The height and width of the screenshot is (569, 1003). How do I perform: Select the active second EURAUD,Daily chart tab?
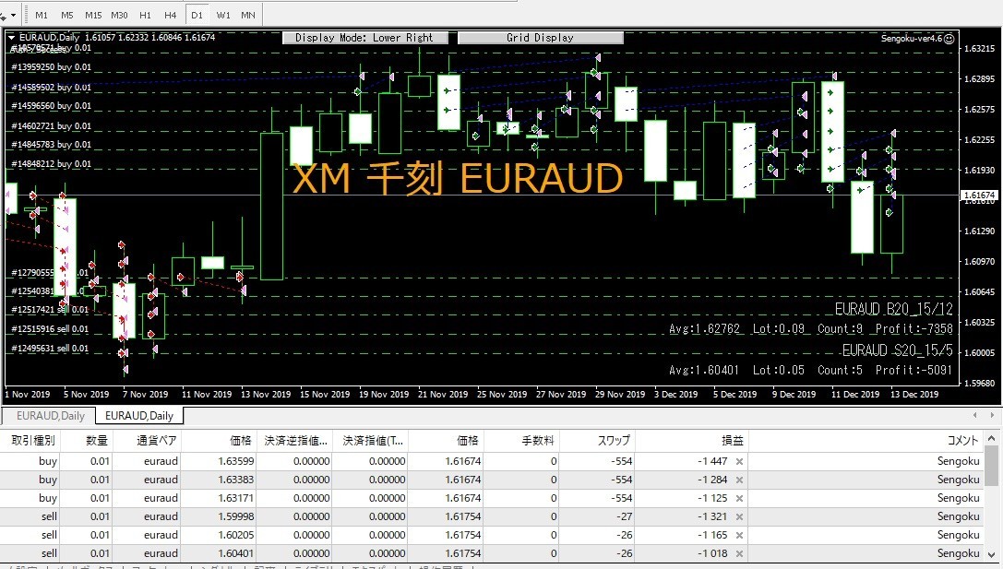click(x=138, y=416)
